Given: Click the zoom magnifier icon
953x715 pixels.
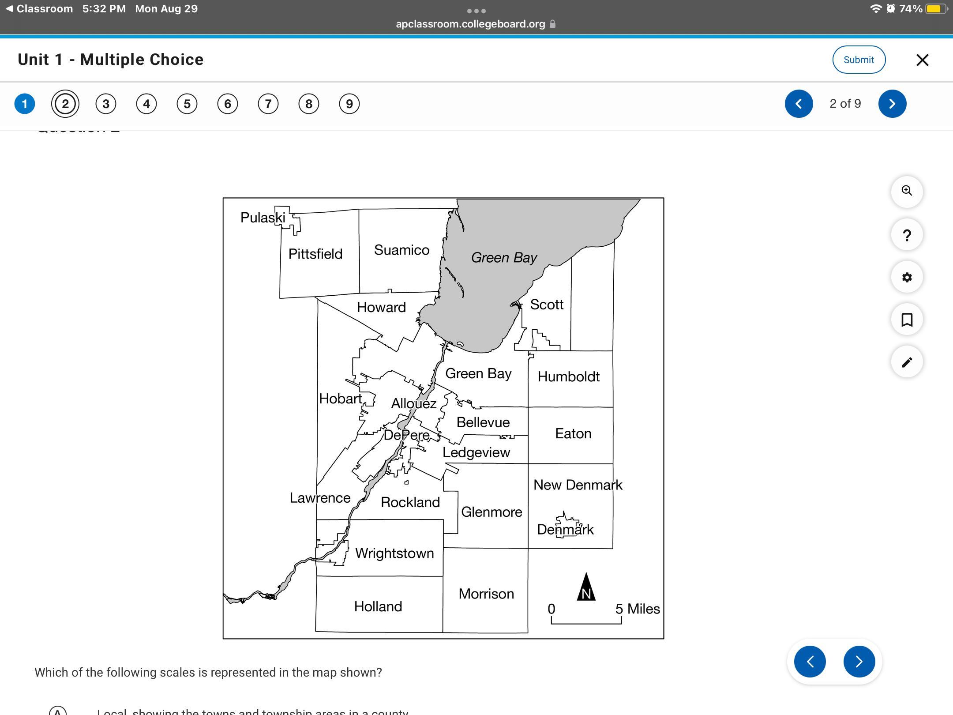Looking at the screenshot, I should [x=907, y=191].
